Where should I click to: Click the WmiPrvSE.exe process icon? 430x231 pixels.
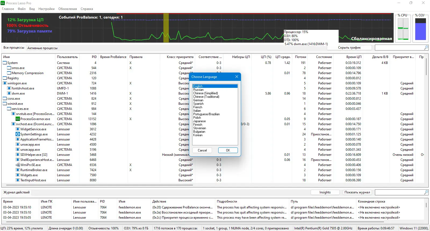click(18, 165)
